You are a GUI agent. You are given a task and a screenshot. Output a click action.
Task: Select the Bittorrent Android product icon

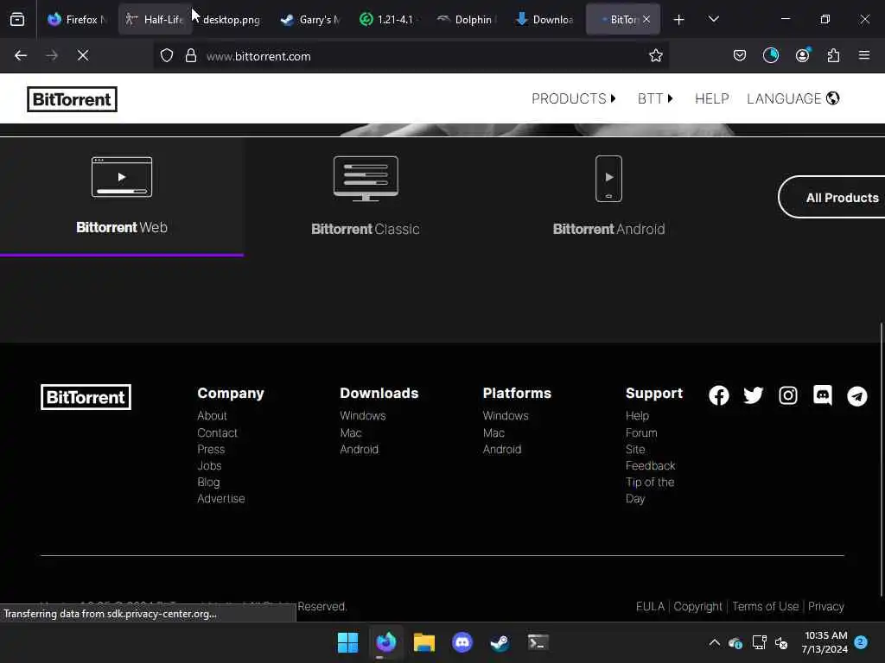point(608,179)
